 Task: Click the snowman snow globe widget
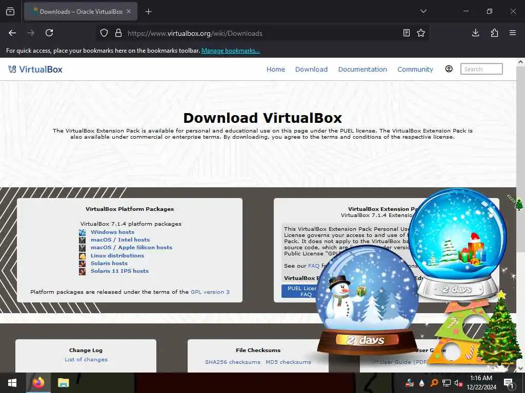pyautogui.click(x=367, y=300)
